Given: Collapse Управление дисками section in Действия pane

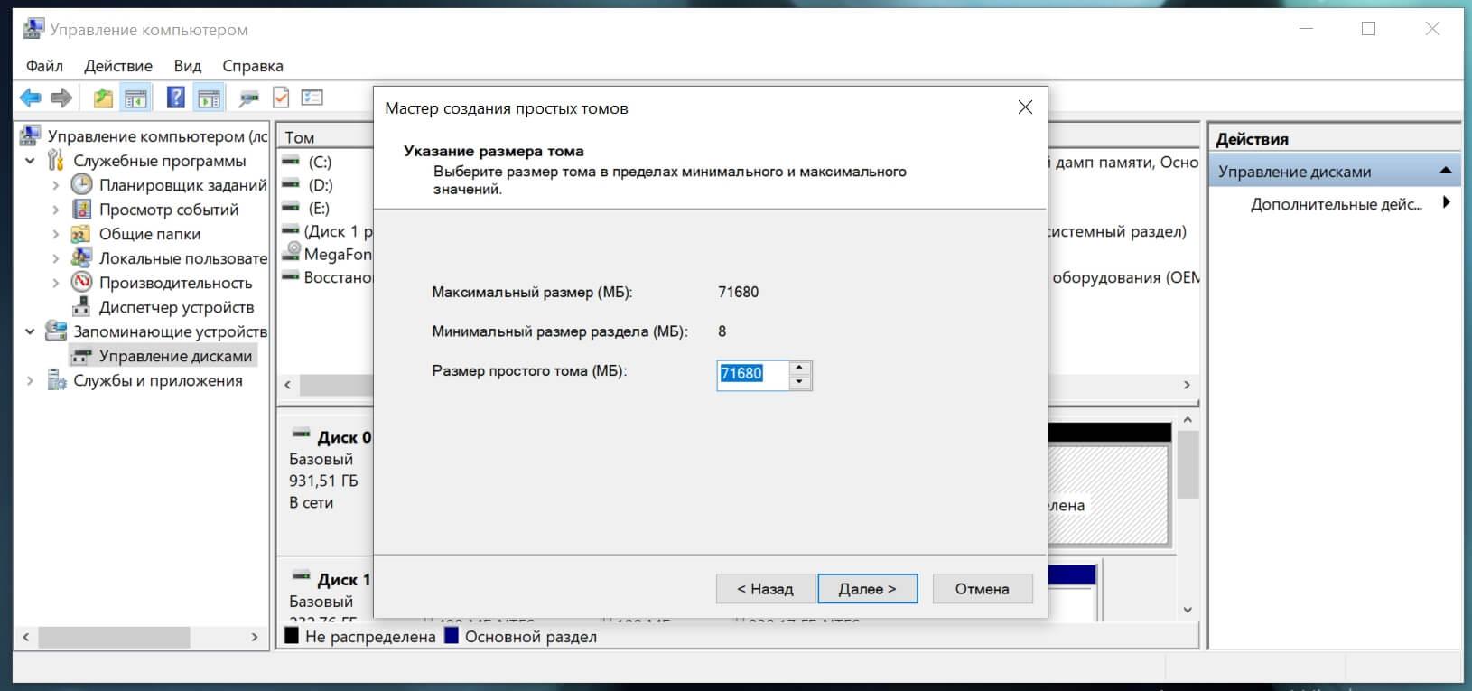Looking at the screenshot, I should (1446, 171).
